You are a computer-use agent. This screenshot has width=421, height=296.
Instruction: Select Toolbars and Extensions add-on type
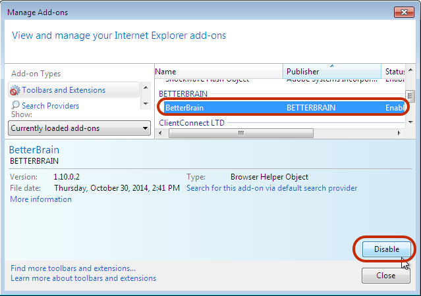(x=74, y=90)
